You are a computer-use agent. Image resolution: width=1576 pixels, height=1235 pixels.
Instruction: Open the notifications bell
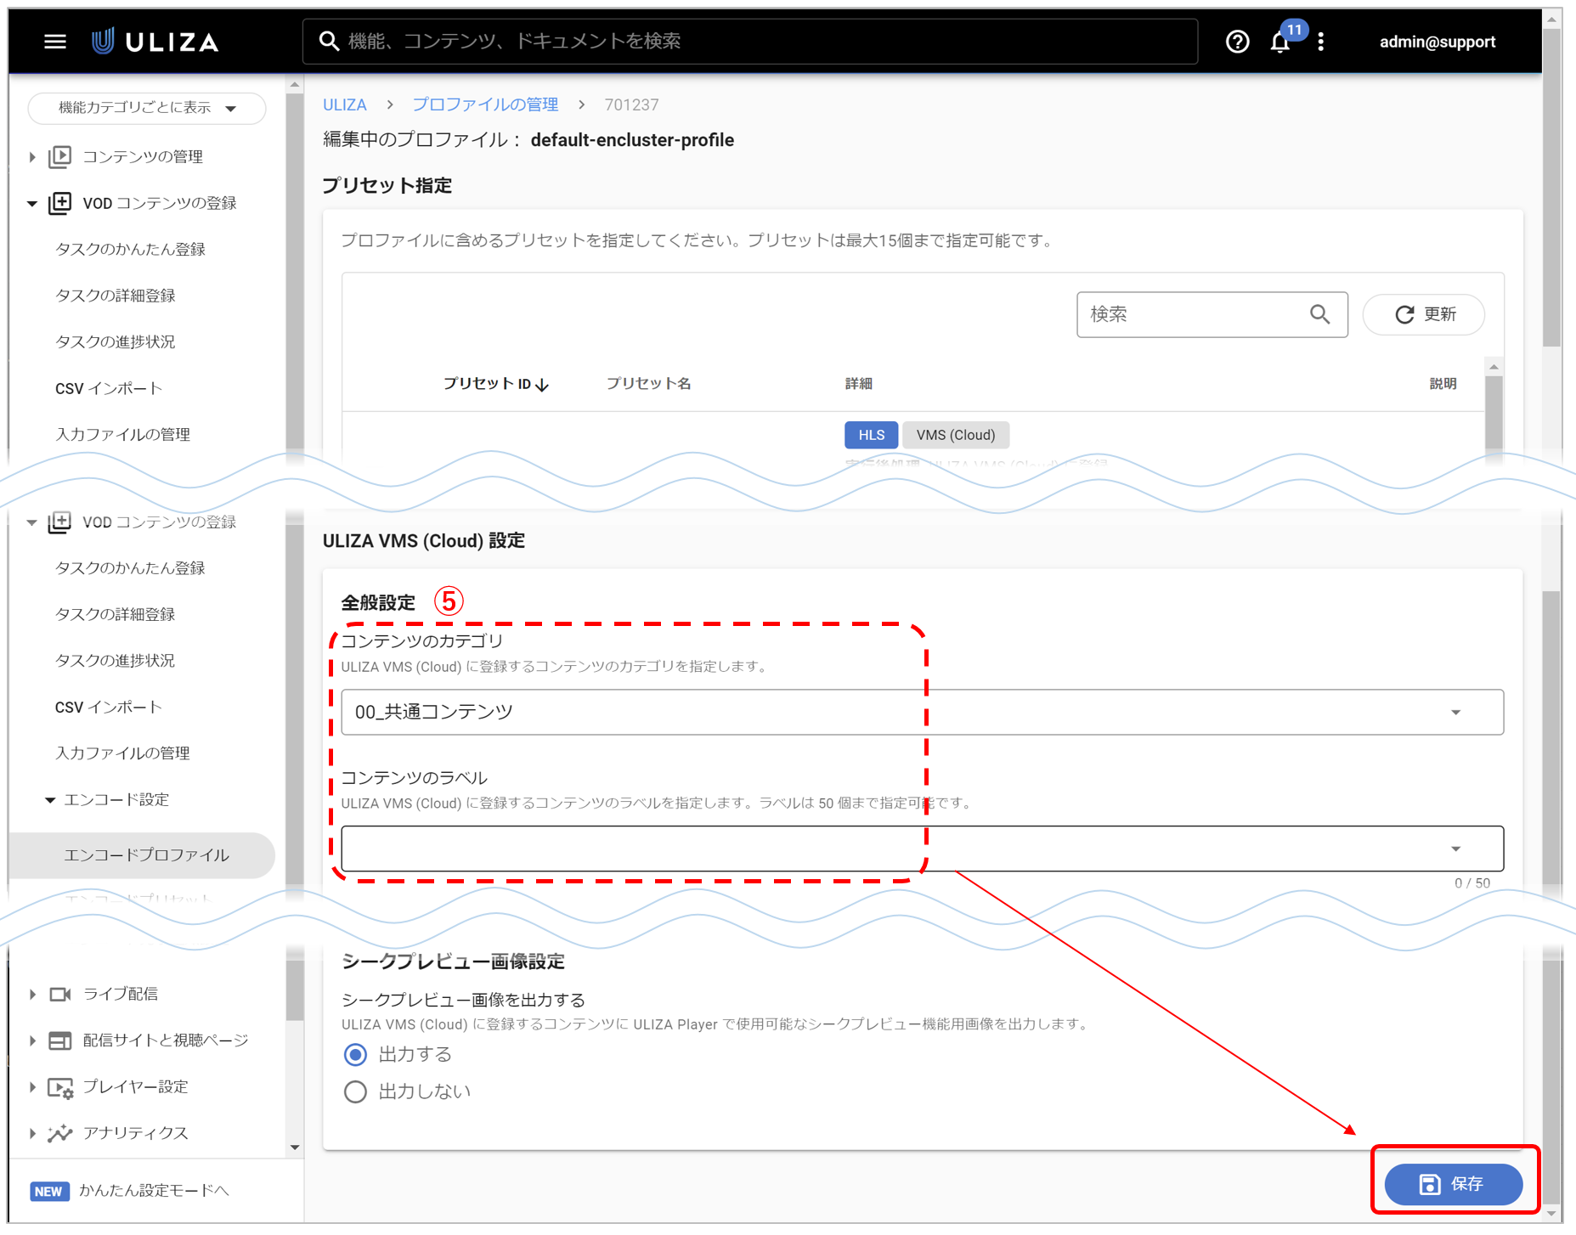(x=1280, y=42)
